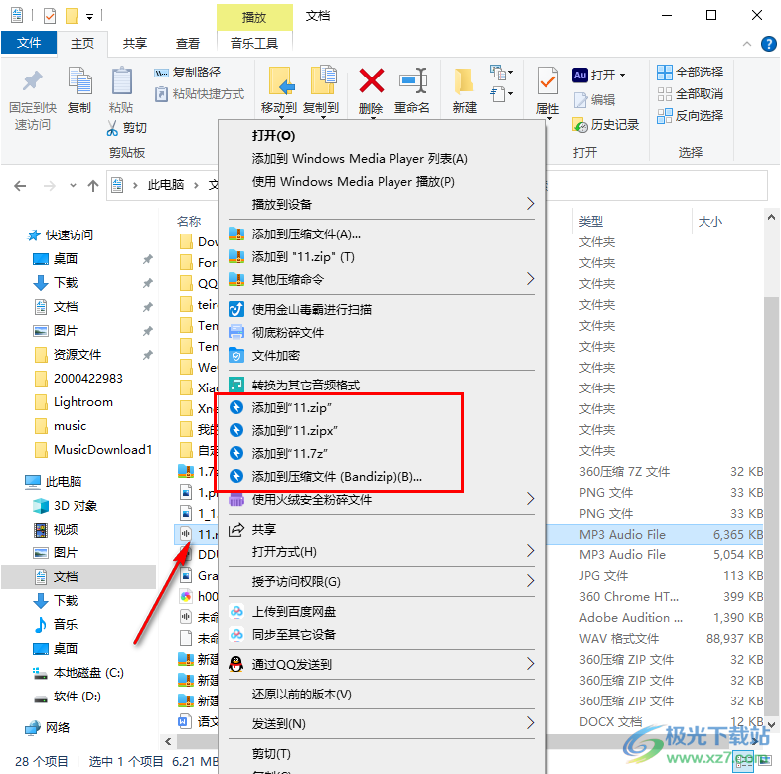Click Invert selection (反向选择)
Screen dimensions: 781x774
coord(690,116)
